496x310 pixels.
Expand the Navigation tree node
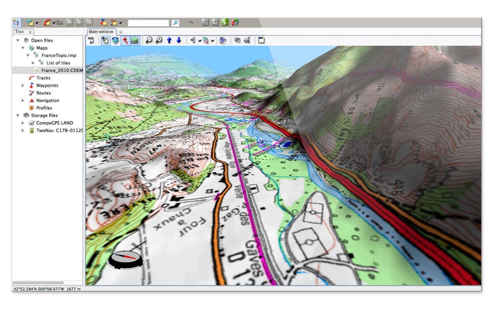click(23, 100)
